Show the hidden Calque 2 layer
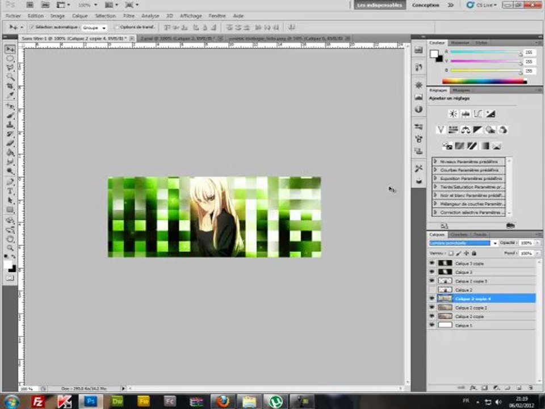This screenshot has width=545, height=409. 432,290
